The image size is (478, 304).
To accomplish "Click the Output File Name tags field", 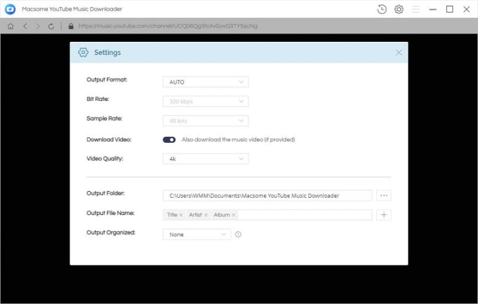I will [268, 215].
